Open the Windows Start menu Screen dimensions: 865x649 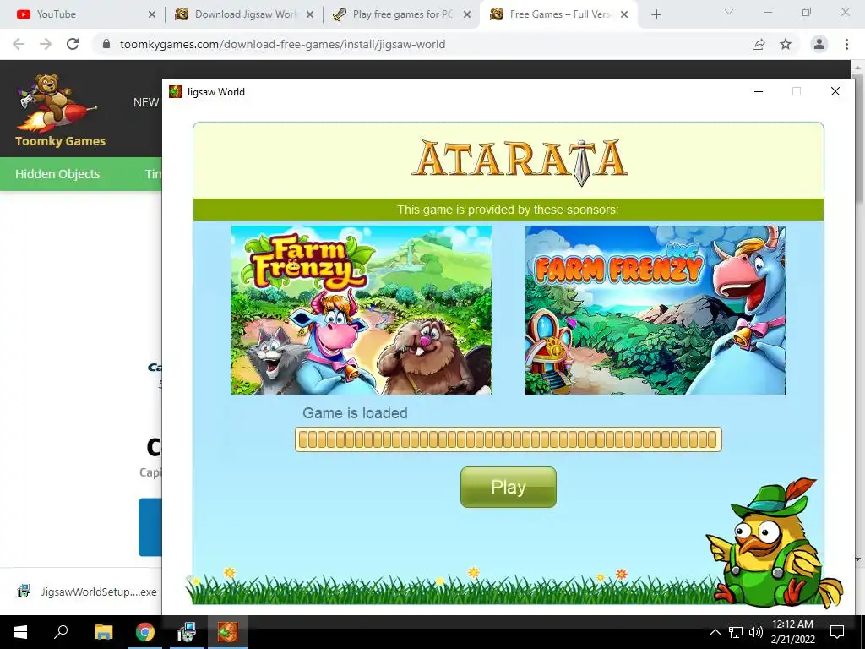pos(20,632)
